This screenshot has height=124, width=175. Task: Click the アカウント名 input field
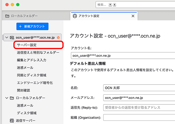pyautogui.click(x=123, y=55)
